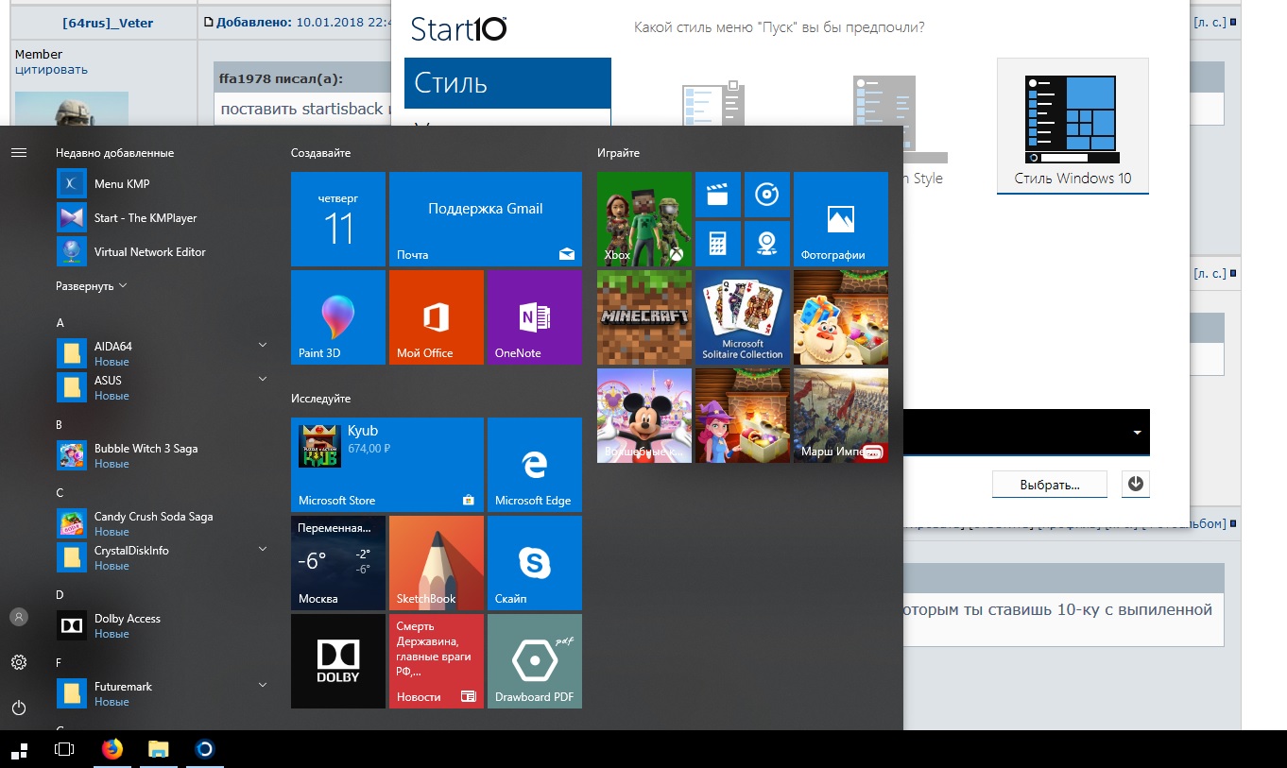Open the Calculator small tile
This screenshot has width=1287, height=768.
click(718, 244)
